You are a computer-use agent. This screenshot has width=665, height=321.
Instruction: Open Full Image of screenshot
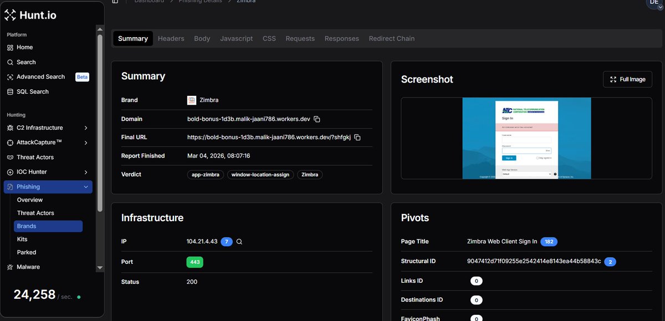628,79
